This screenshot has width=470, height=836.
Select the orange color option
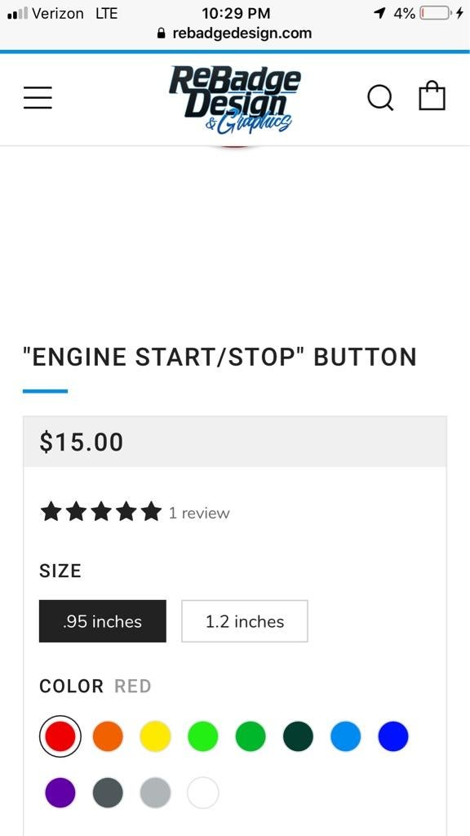(108, 736)
